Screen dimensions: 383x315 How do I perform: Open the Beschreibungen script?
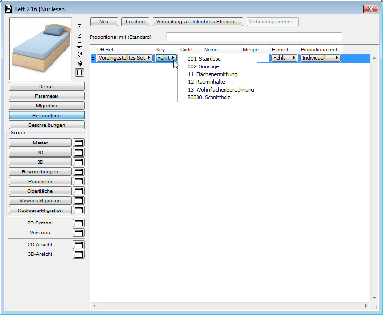(x=40, y=171)
